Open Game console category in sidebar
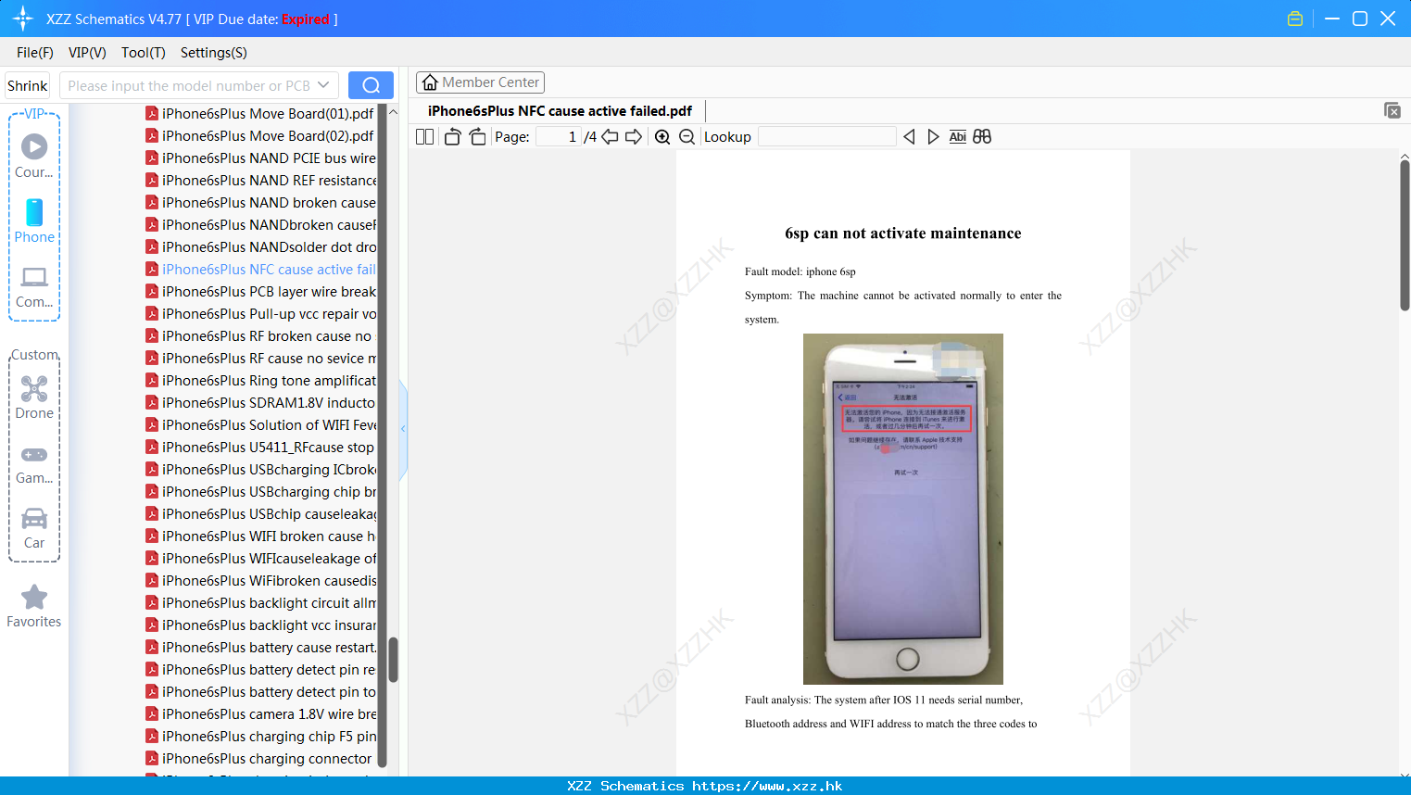The height and width of the screenshot is (795, 1411). 34,463
